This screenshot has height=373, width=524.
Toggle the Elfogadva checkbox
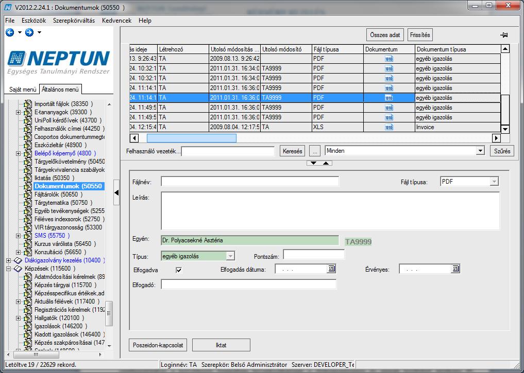tap(179, 270)
